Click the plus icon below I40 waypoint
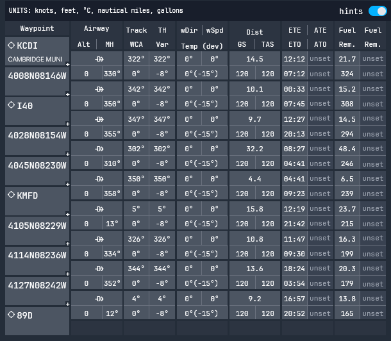The image size is (391, 341). click(67, 124)
